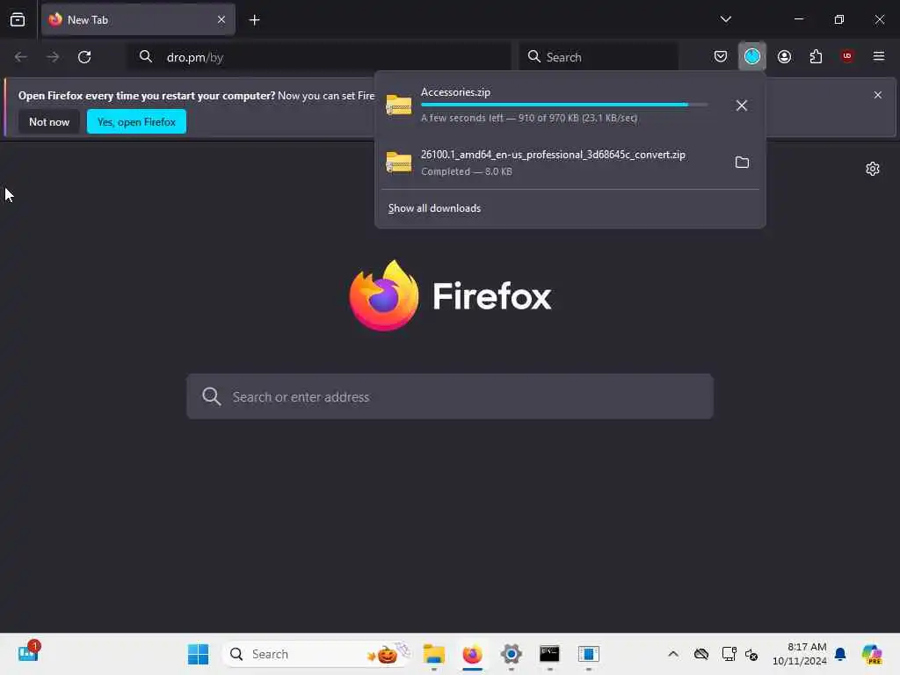
Task: Expand the list all tabs chevron
Action: [x=725, y=19]
